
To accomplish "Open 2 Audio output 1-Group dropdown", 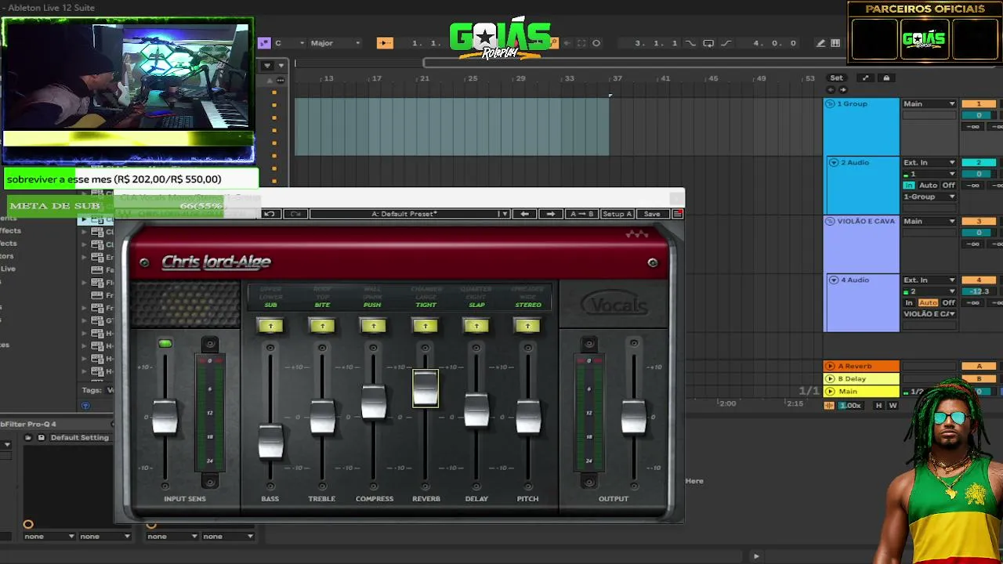I will coord(929,197).
